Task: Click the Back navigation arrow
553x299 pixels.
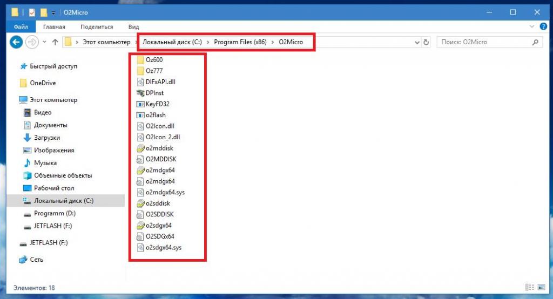Action: tap(16, 42)
